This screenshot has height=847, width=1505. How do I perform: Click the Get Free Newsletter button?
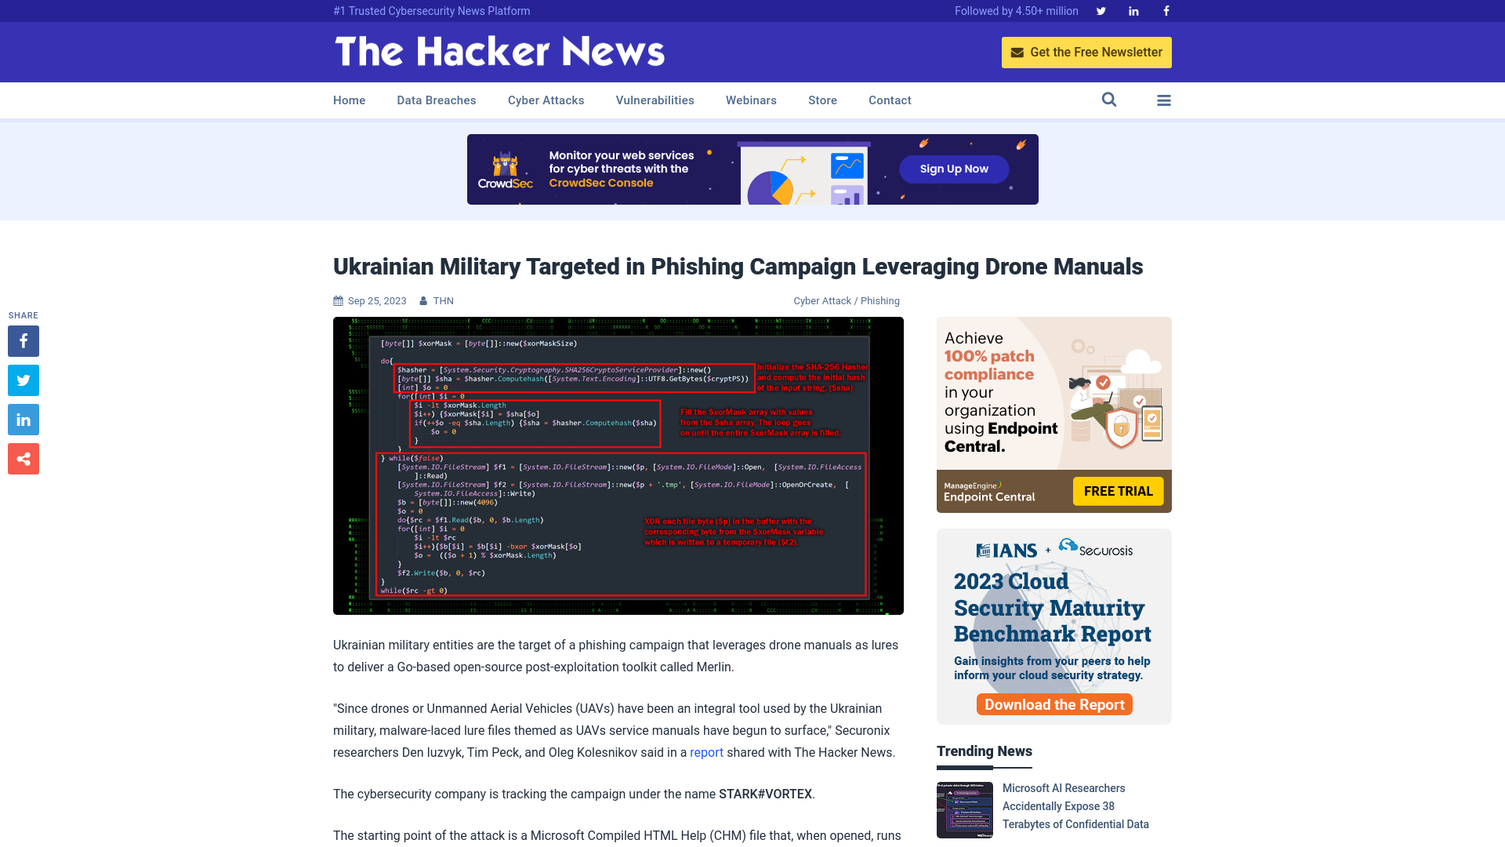coord(1086,52)
